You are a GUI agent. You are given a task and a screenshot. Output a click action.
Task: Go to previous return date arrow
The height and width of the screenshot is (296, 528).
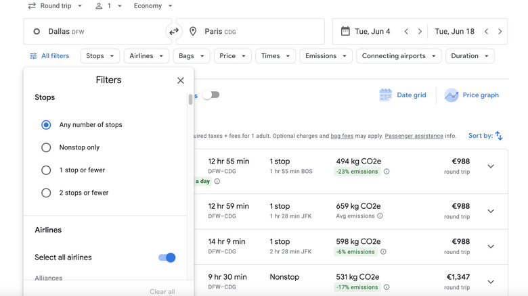click(486, 31)
